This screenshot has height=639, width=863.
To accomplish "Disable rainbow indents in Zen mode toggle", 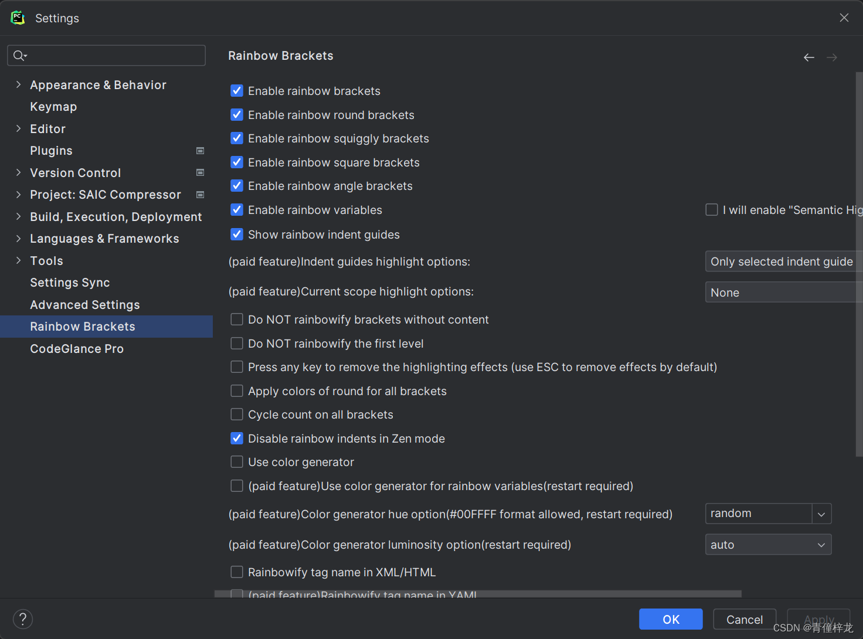I will (236, 438).
